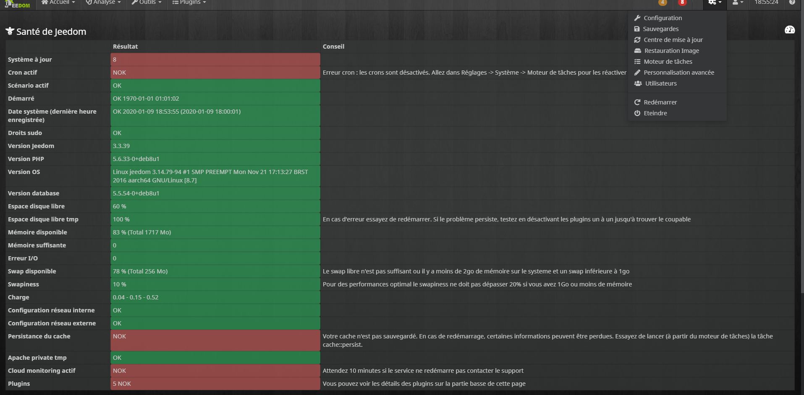804x395 pixels.
Task: Click the Plugins 5 NOK cell
Action: tap(215, 384)
